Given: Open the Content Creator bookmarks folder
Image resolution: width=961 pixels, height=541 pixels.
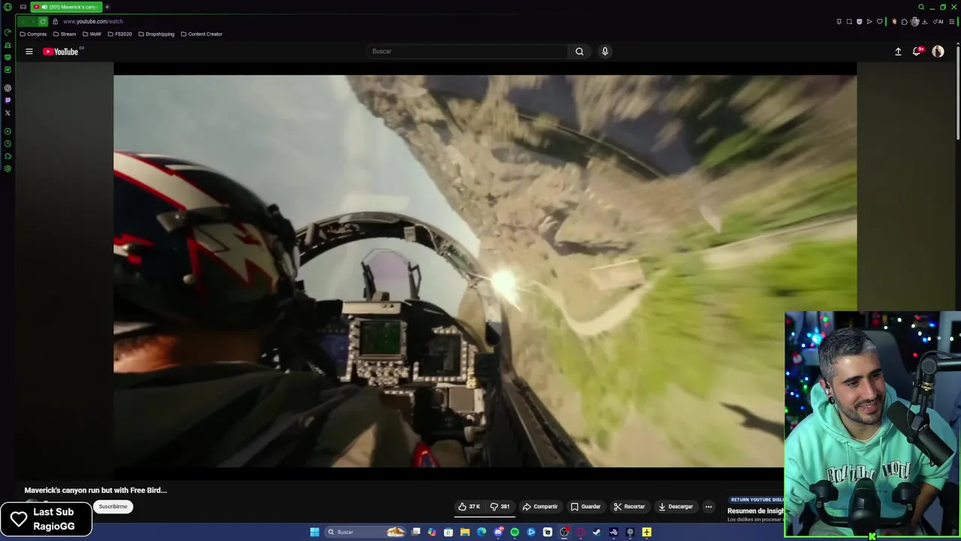Looking at the screenshot, I should pos(201,34).
